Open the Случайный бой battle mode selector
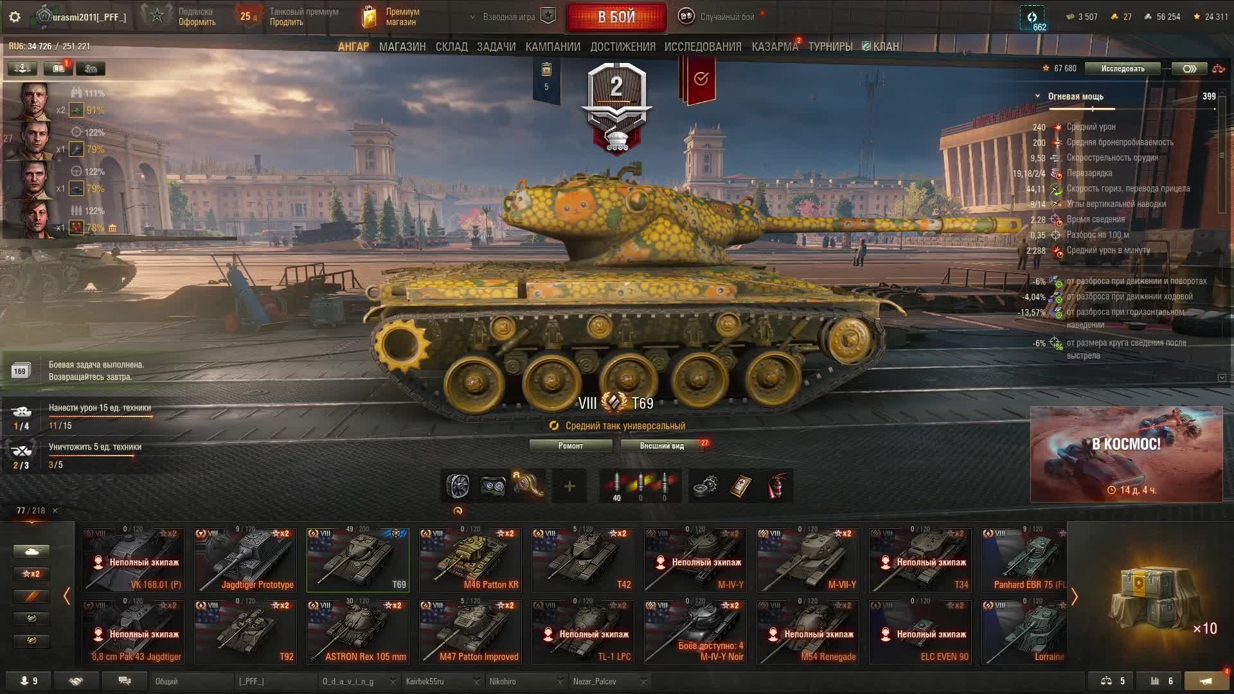This screenshot has height=694, width=1234. (x=719, y=17)
